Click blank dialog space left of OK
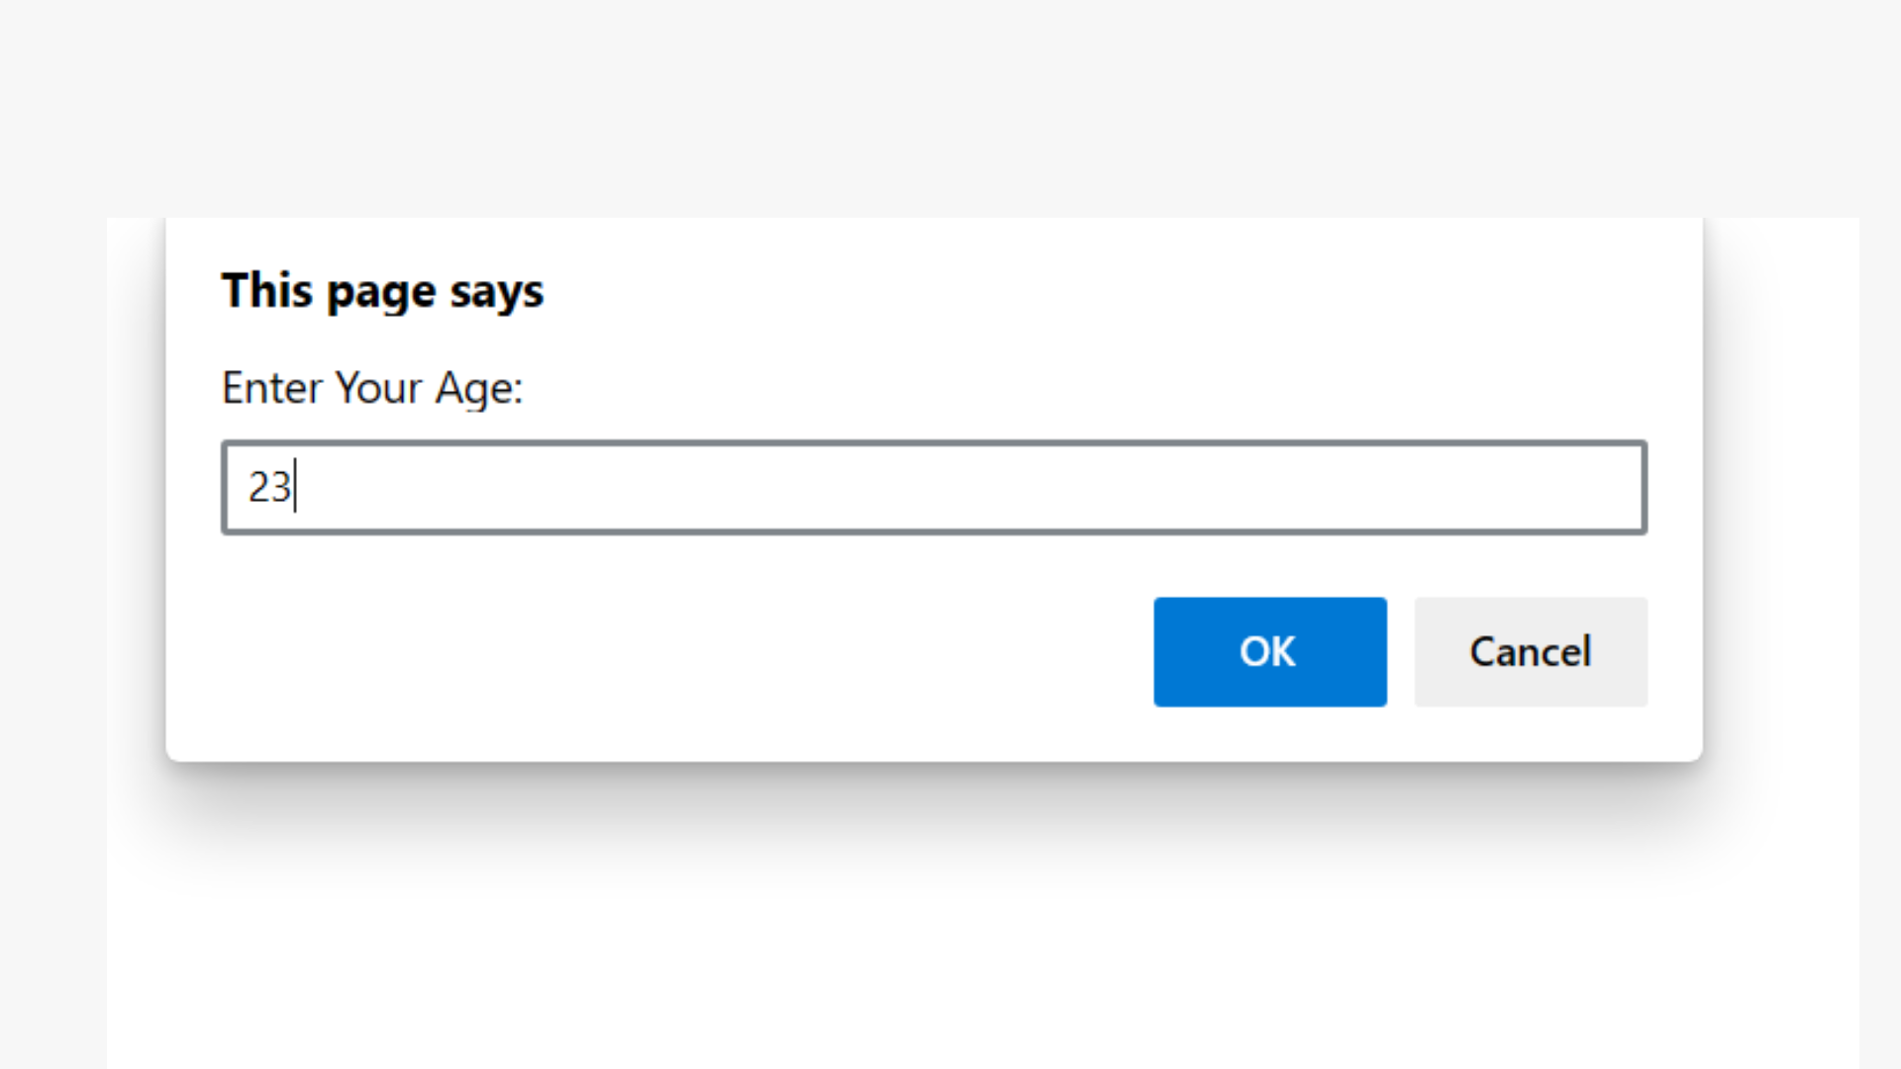1901x1069 pixels. (683, 651)
